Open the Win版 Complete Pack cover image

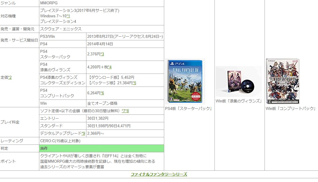tap(282, 81)
